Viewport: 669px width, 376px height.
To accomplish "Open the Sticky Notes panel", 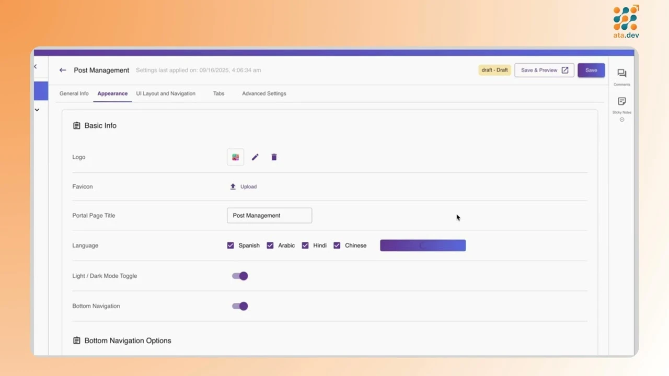I will (621, 101).
